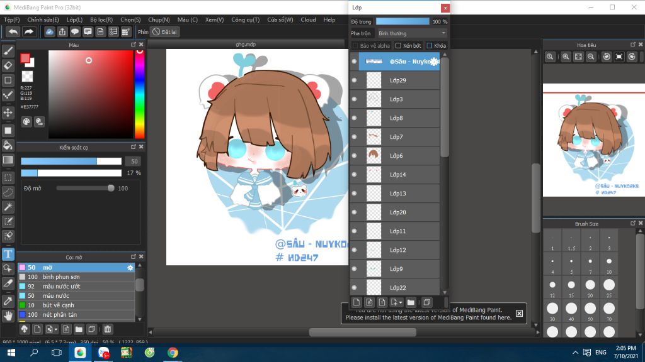Select the màu nước ướt brush

tap(76, 287)
